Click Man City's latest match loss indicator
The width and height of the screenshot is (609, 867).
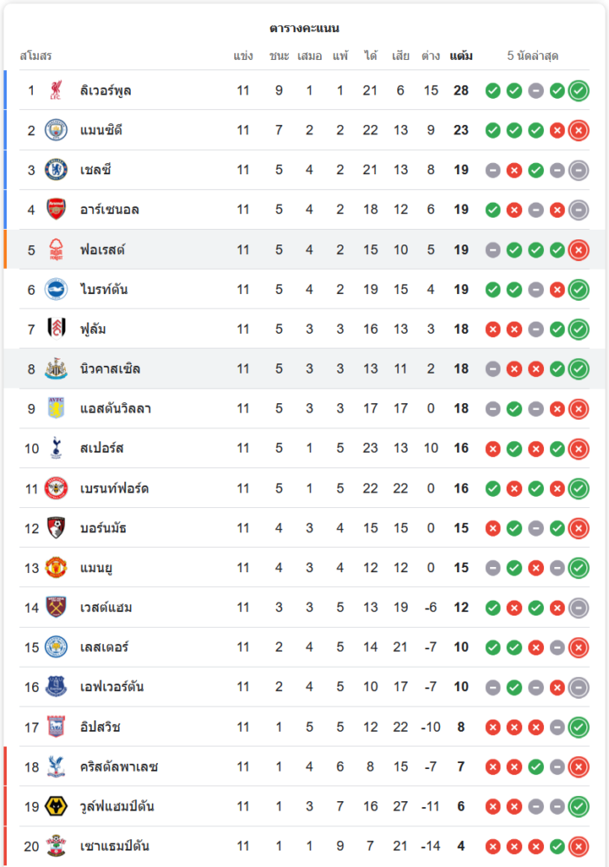[x=579, y=130]
